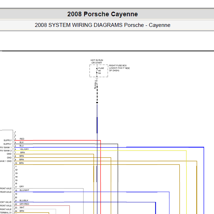
Task: Click the YEL/GRY wire label at pin 6
Action: [x=24, y=149]
